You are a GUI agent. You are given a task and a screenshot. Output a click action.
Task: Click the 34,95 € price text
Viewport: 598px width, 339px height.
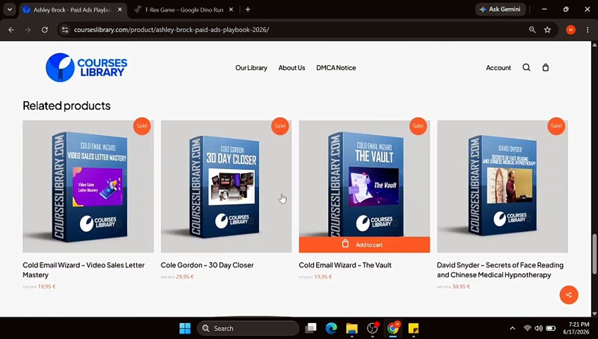click(461, 286)
